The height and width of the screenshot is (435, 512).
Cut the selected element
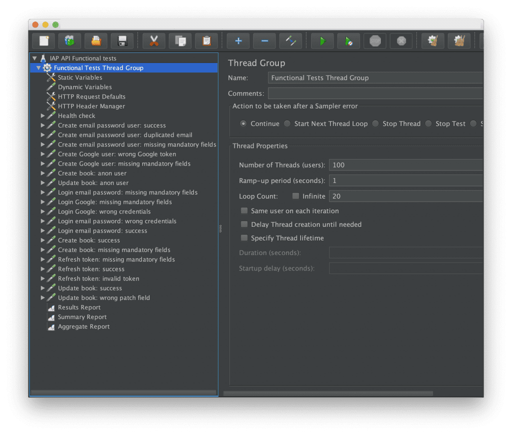click(153, 40)
